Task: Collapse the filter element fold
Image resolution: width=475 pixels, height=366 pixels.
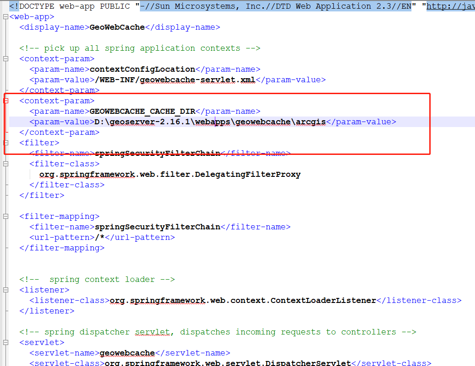Action: [5, 142]
